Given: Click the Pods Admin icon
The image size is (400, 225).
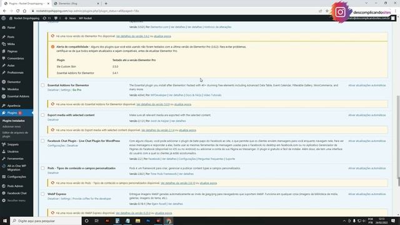Looking at the screenshot, I should point(4,186).
